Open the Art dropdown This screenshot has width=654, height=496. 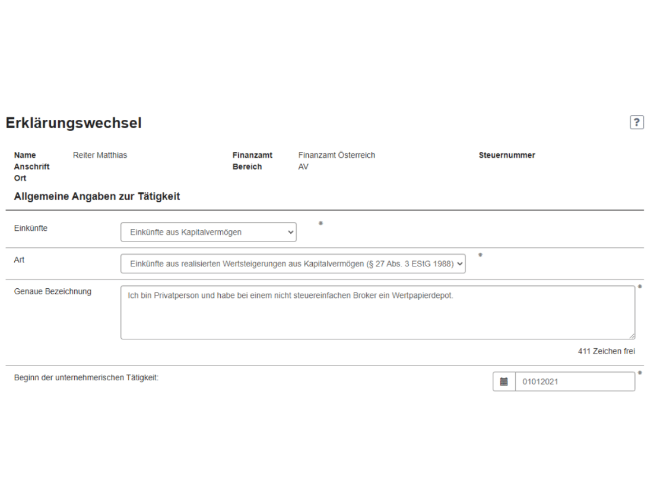point(293,263)
